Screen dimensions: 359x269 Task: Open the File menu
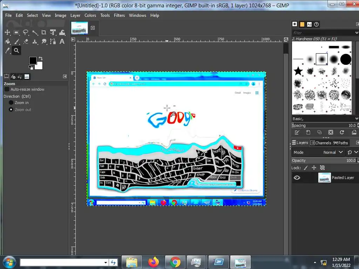point(8,15)
